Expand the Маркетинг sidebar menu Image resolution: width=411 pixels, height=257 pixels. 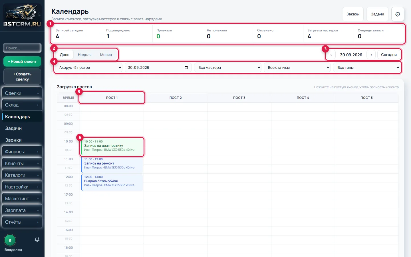[22, 199]
